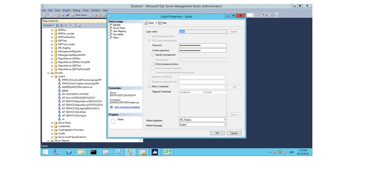Click in the Login name field

[203, 32]
